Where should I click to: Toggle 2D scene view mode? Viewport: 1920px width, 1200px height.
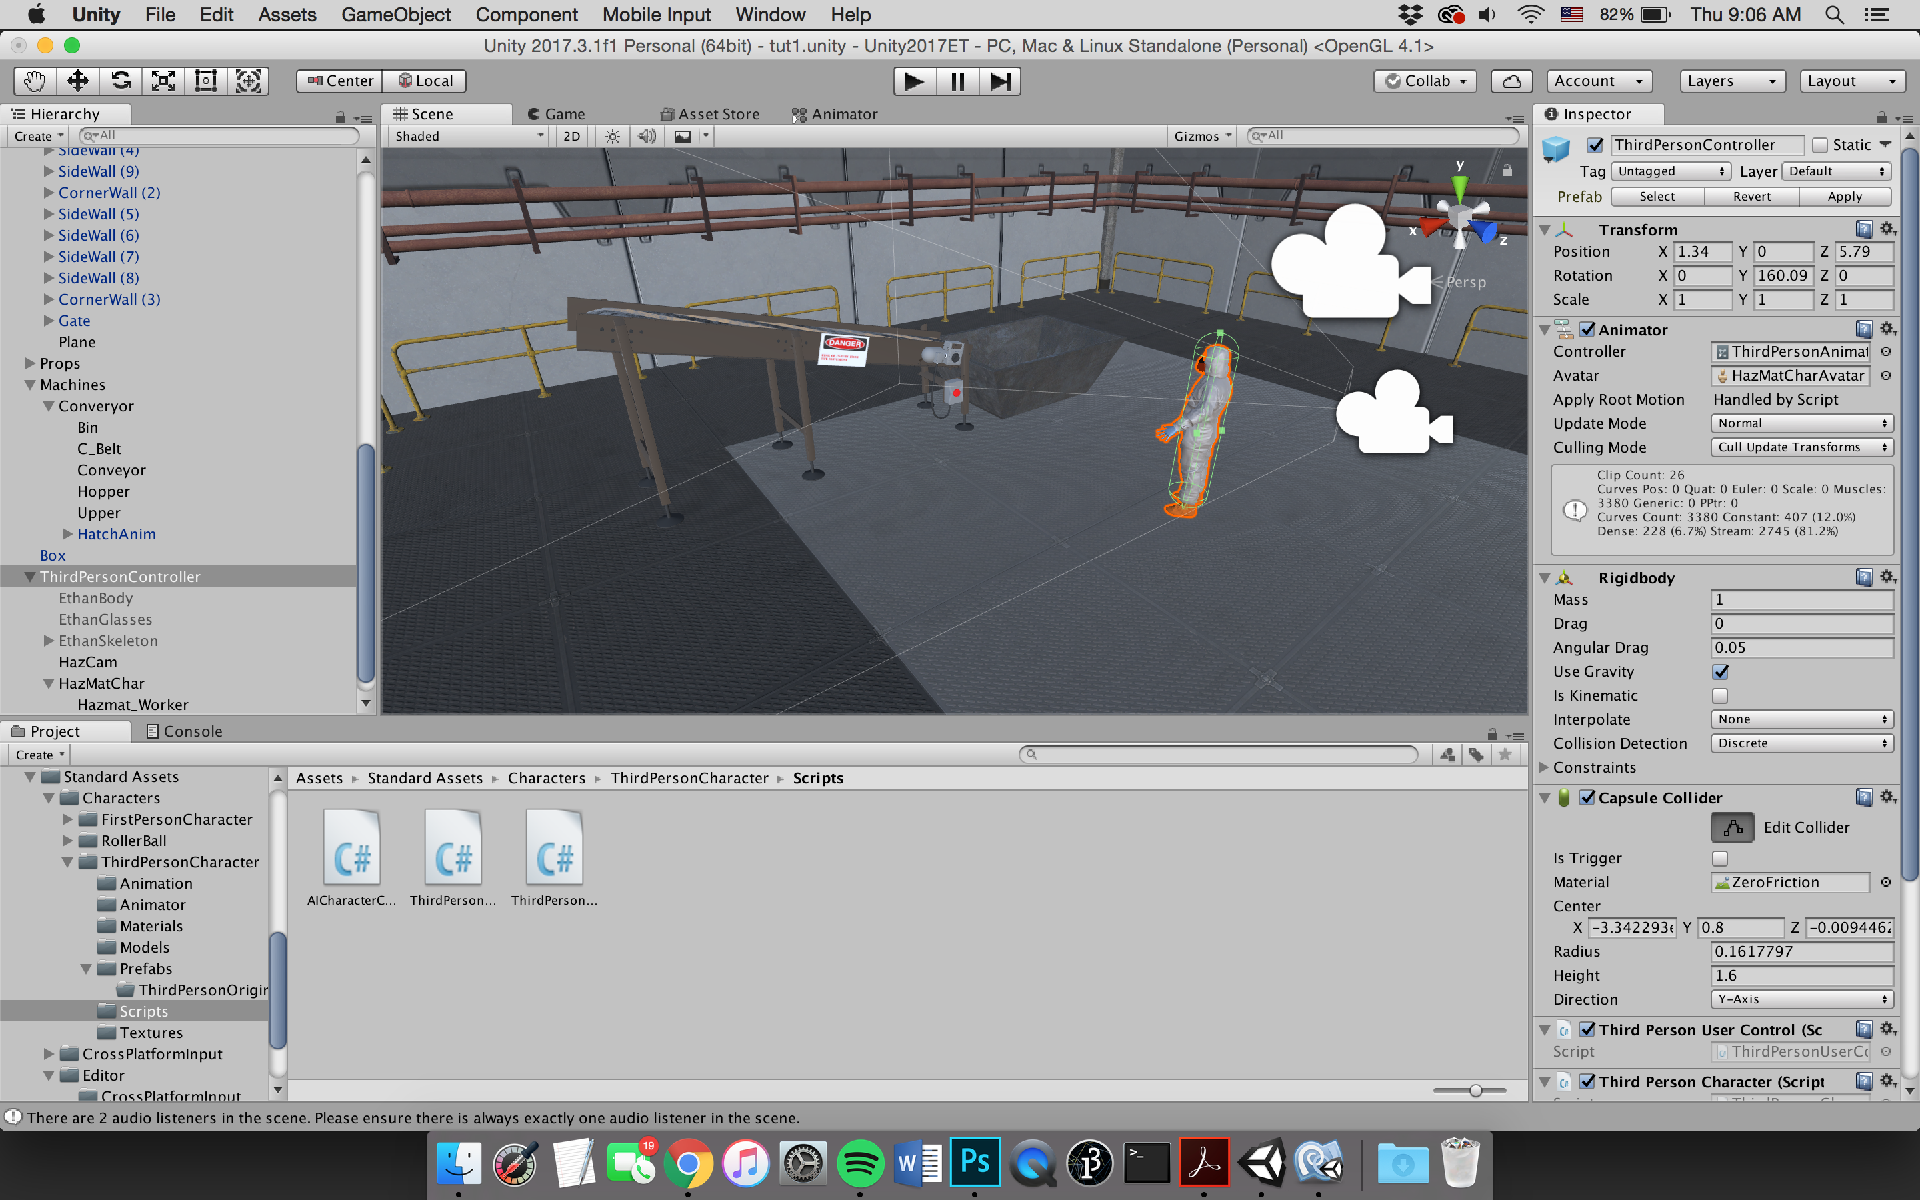[x=571, y=137]
